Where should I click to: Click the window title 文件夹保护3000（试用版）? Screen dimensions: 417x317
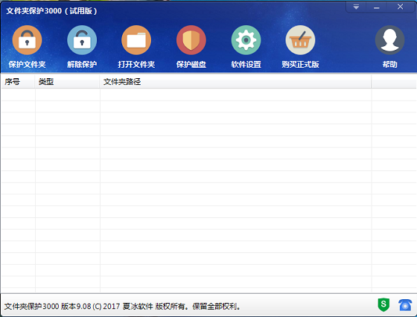coord(51,11)
